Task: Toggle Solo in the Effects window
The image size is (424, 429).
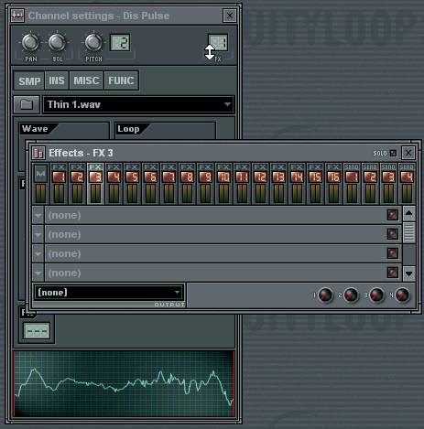Action: pos(393,153)
